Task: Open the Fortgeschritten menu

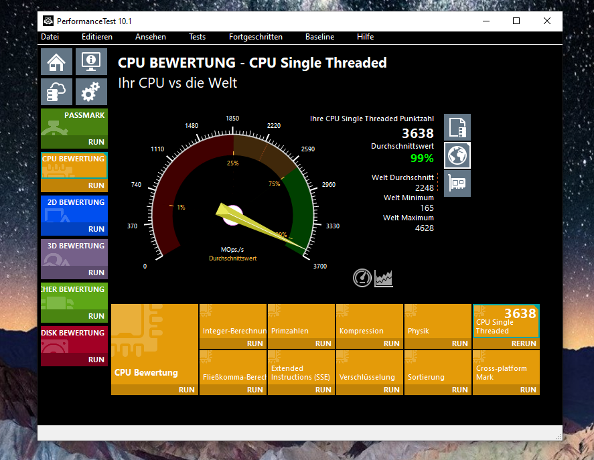Action: click(x=255, y=37)
